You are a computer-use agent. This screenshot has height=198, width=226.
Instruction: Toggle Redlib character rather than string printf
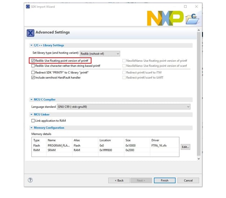[x=33, y=66]
